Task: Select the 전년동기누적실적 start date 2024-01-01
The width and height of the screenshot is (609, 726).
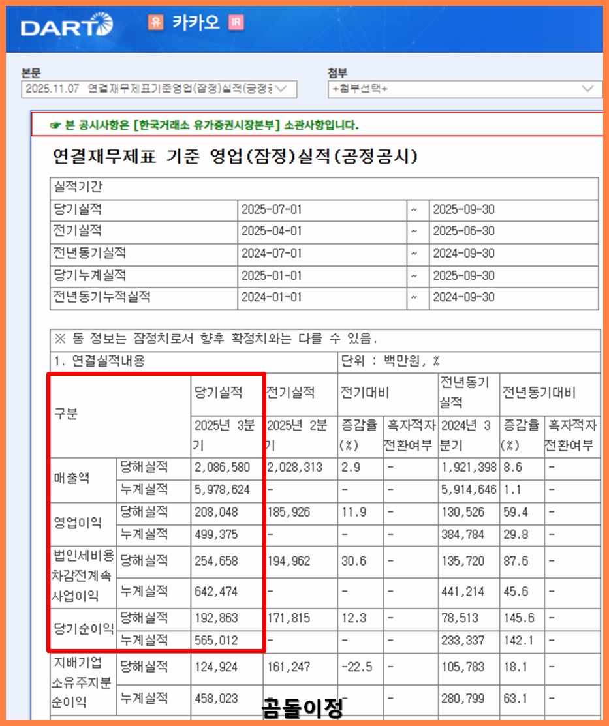Action: coord(272,297)
